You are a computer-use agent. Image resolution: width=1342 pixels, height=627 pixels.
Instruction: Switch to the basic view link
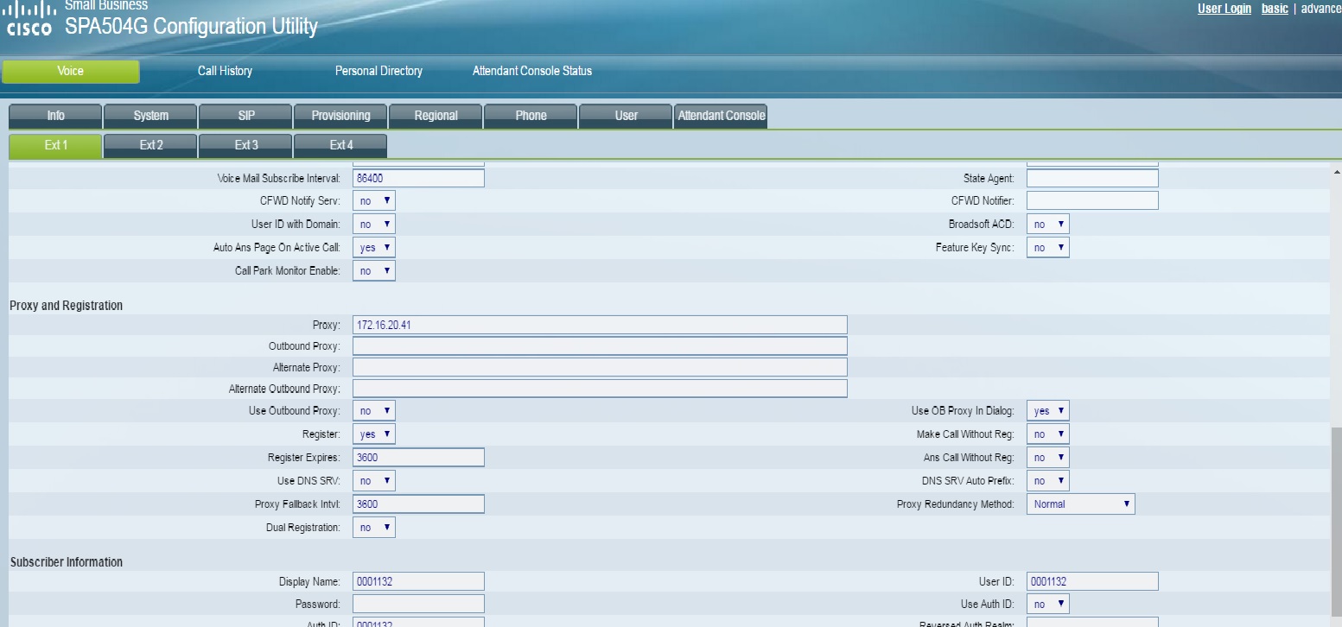[1275, 9]
